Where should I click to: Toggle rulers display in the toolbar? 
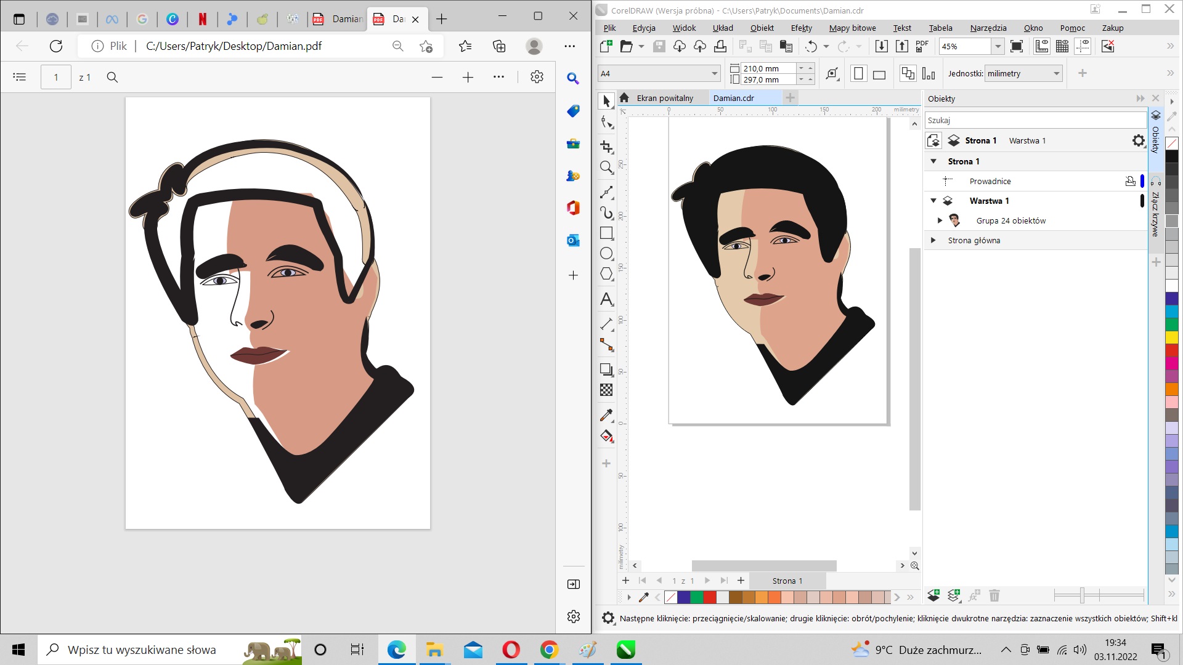point(1041,46)
